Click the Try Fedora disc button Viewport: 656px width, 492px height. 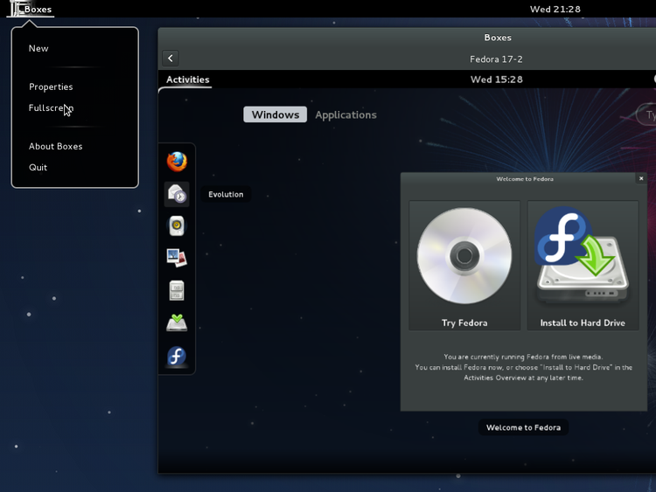point(464,266)
